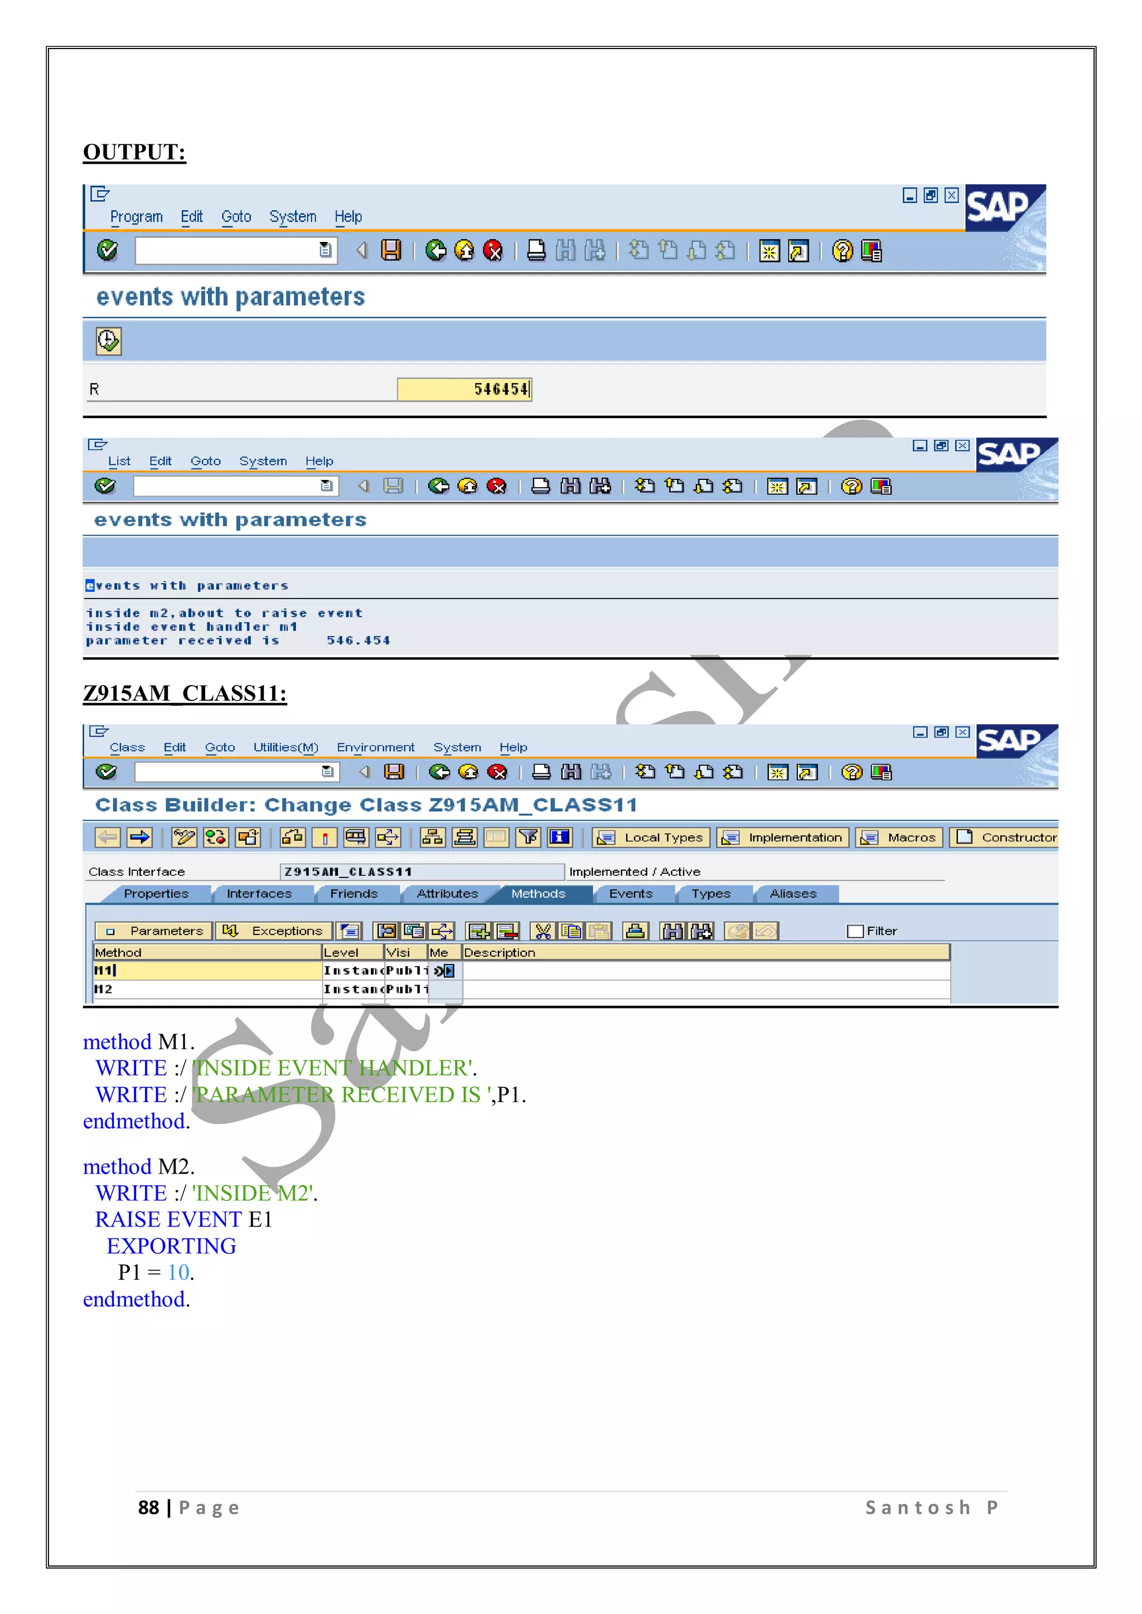1142x1614 pixels.
Task: Click Sort/print icon before binoculars in methods toolbar
Action: click(635, 930)
